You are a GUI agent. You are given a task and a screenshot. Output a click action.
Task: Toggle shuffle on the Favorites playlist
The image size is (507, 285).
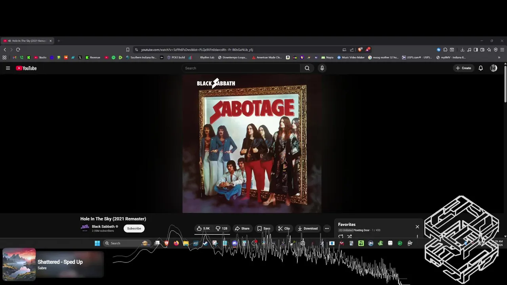(x=349, y=236)
